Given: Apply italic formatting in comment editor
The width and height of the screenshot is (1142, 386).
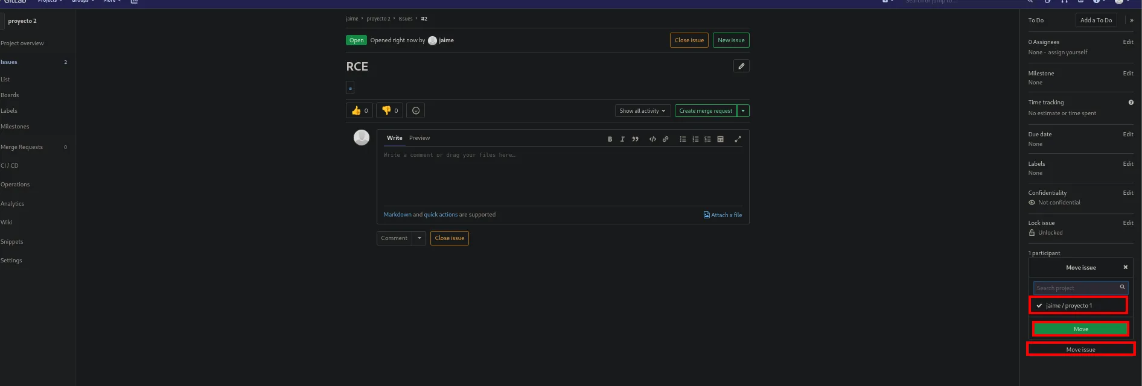Looking at the screenshot, I should [622, 139].
